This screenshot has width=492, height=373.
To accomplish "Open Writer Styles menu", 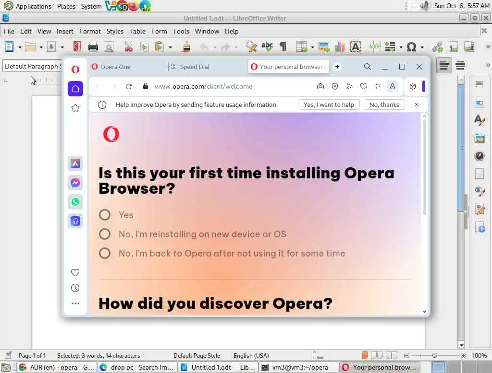I will [x=115, y=31].
